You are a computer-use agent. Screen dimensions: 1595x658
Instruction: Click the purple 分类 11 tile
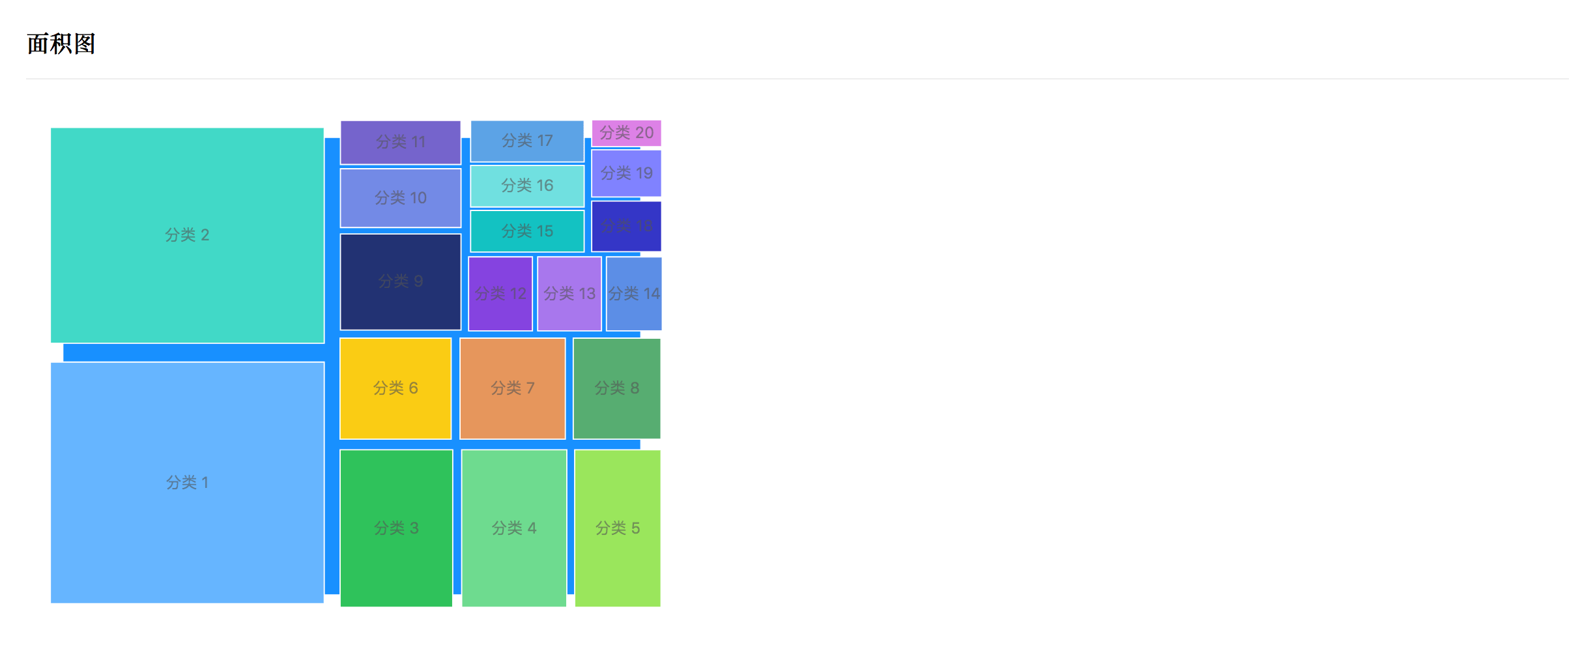tap(401, 142)
